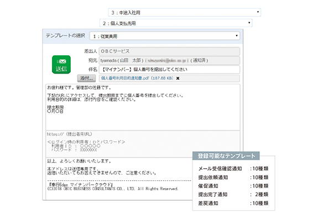Click the green 送信 send button
The height and width of the screenshot is (219, 318).
pyautogui.click(x=61, y=65)
